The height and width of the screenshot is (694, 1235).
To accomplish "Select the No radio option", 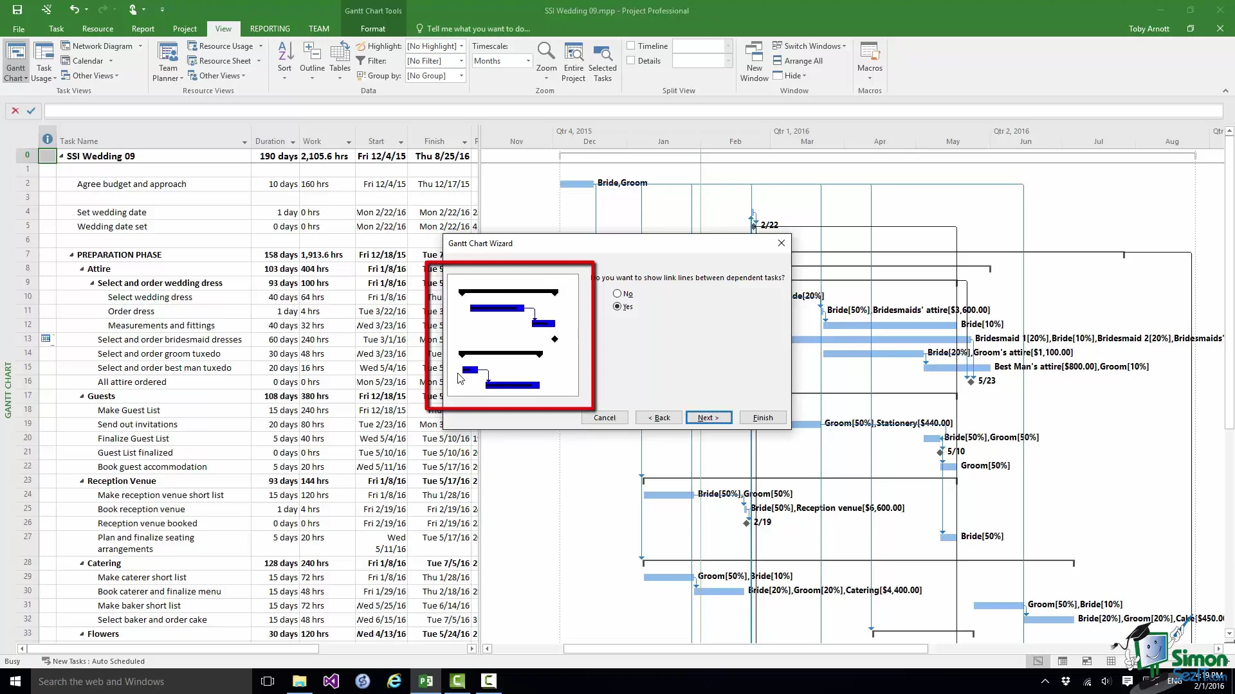I will coord(617,294).
